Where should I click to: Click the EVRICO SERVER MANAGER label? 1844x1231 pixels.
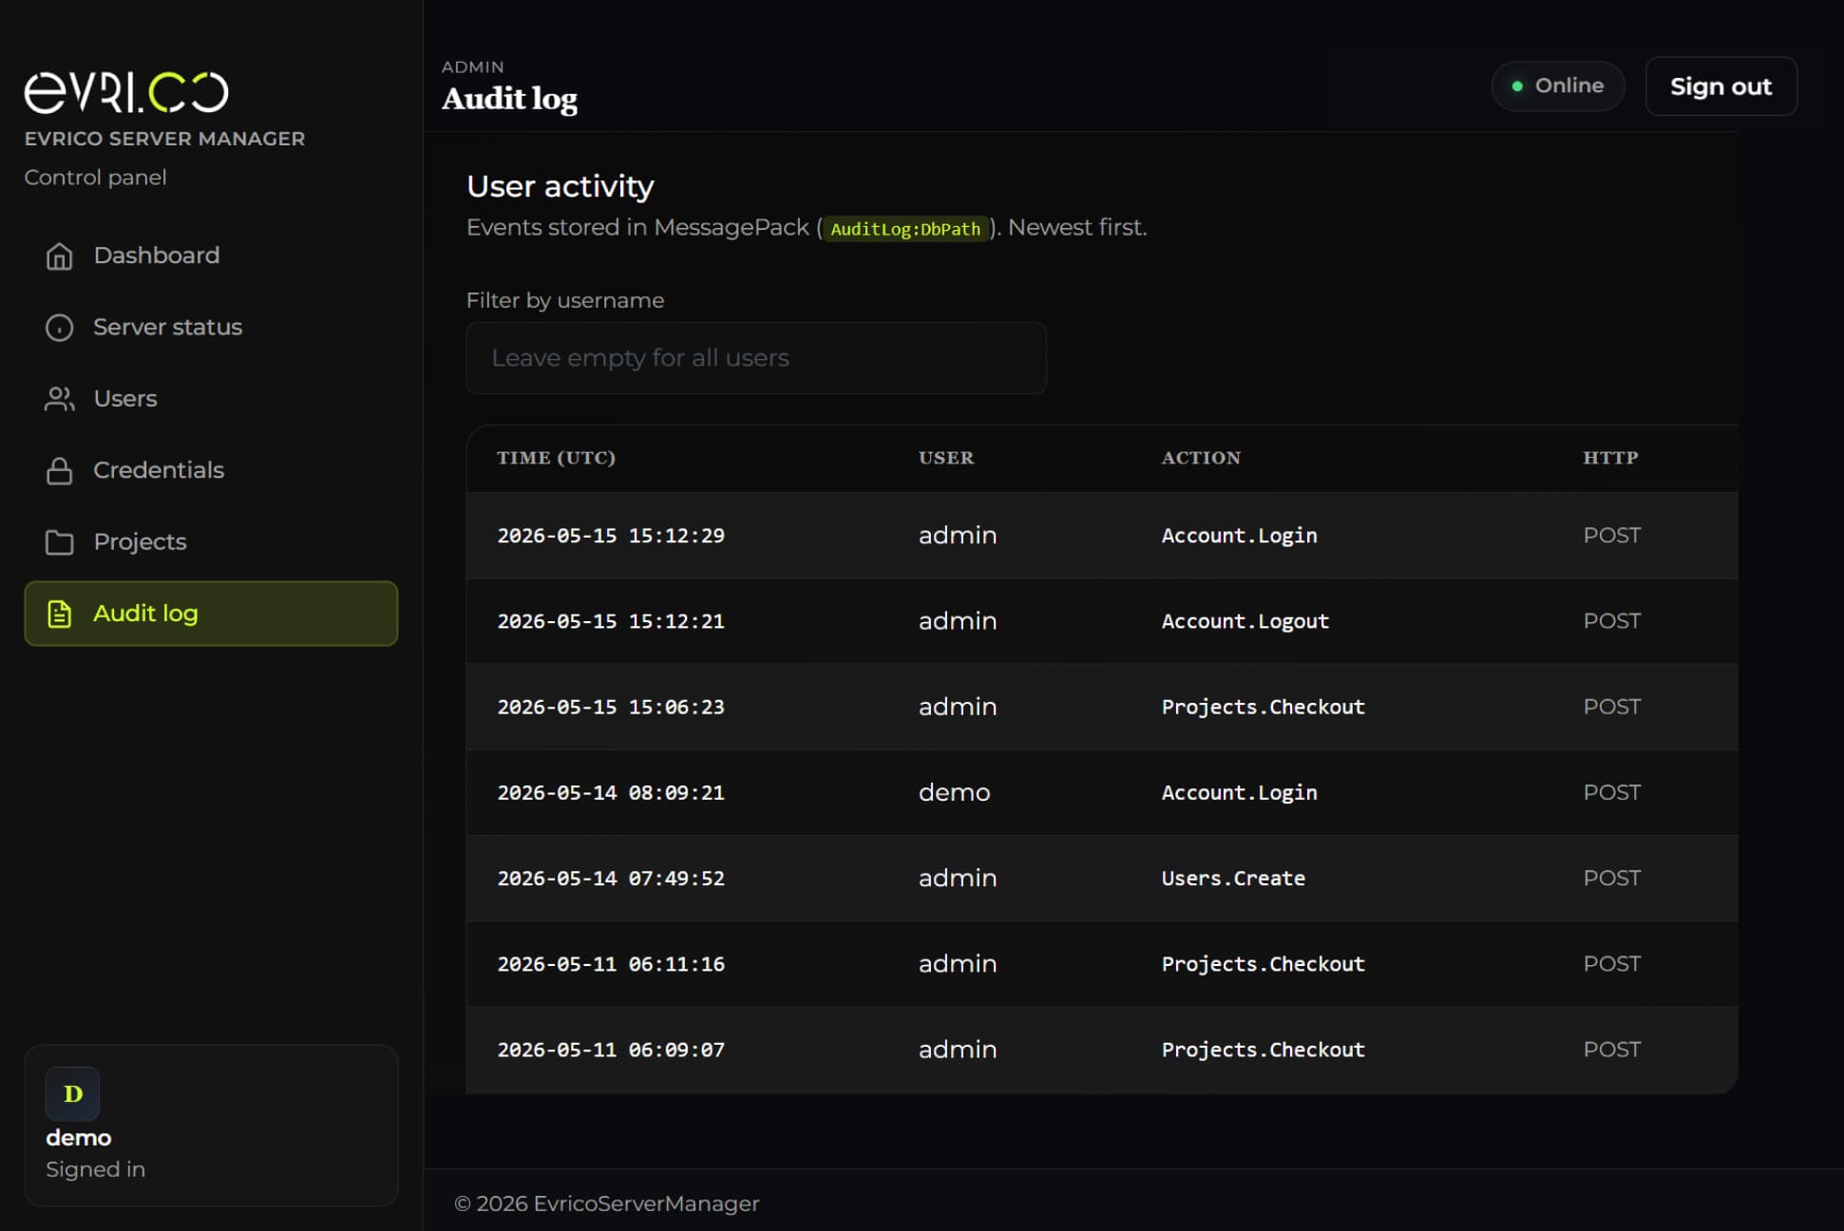tap(164, 139)
